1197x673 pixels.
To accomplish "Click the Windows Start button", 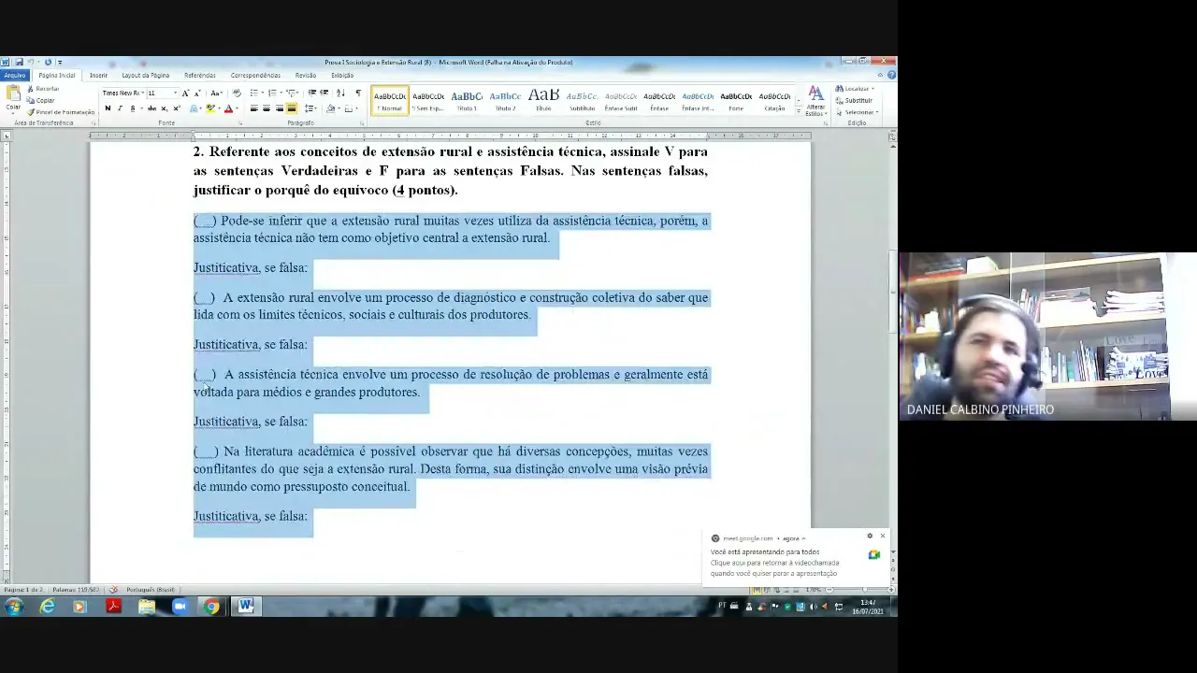I will 13,607.
